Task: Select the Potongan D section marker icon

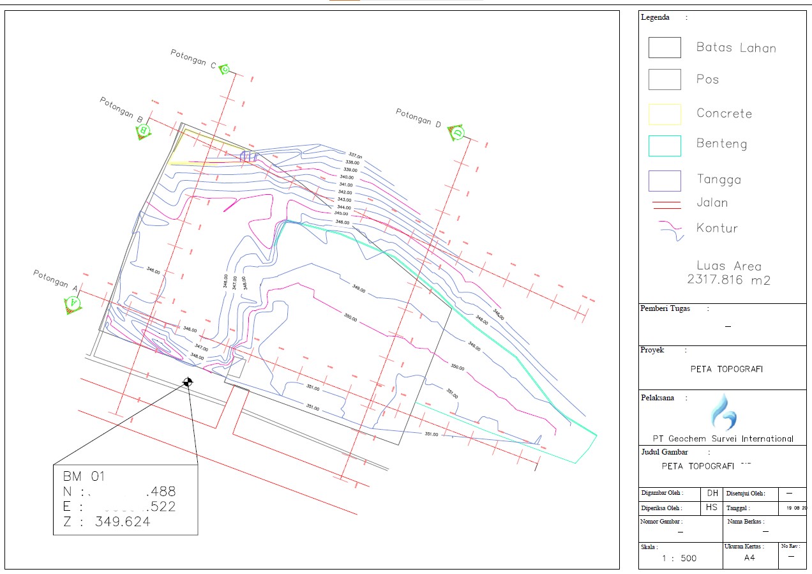Action: click(456, 132)
